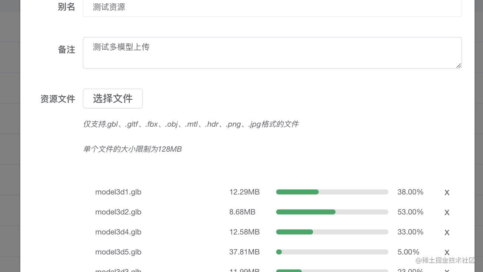
Task: Select the model3d2.glb file name
Action: click(118, 212)
